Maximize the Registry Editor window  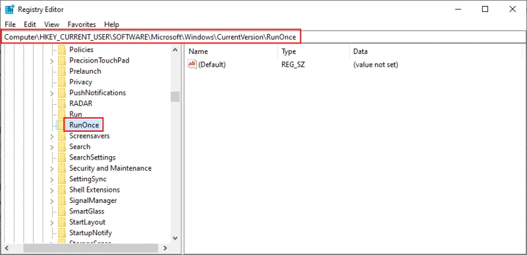[485, 9]
